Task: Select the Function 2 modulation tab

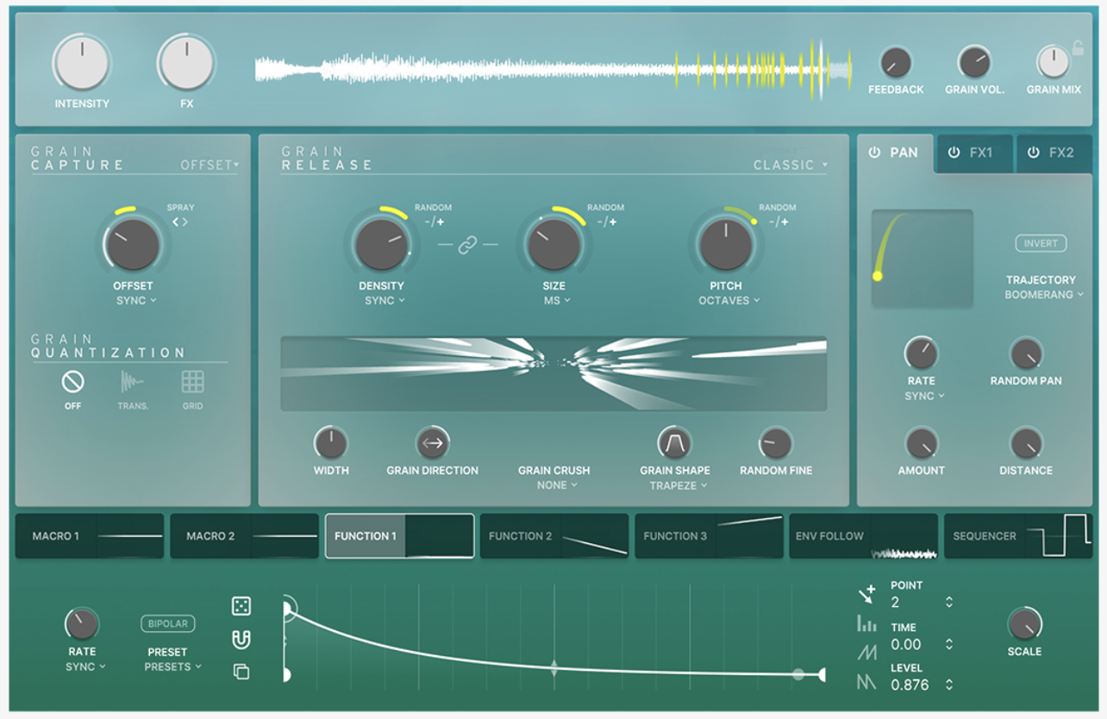Action: tap(554, 536)
